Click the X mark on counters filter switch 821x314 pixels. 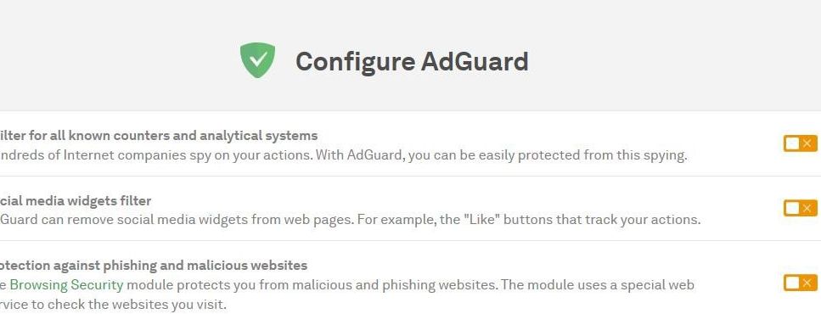click(807, 143)
